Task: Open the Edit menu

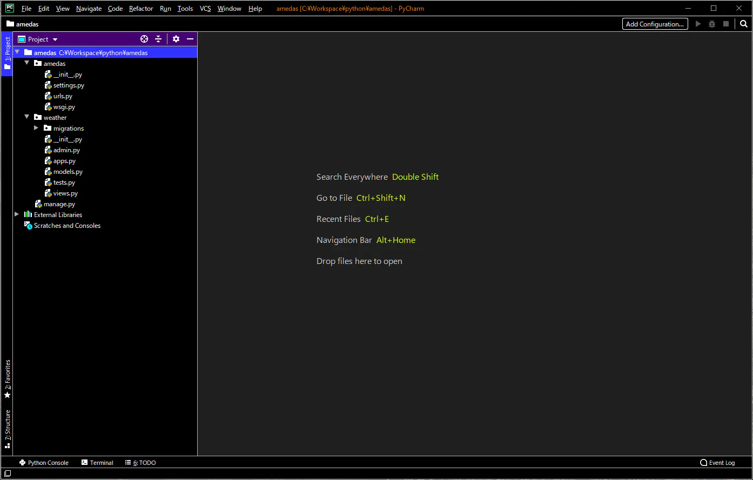Action: tap(44, 9)
